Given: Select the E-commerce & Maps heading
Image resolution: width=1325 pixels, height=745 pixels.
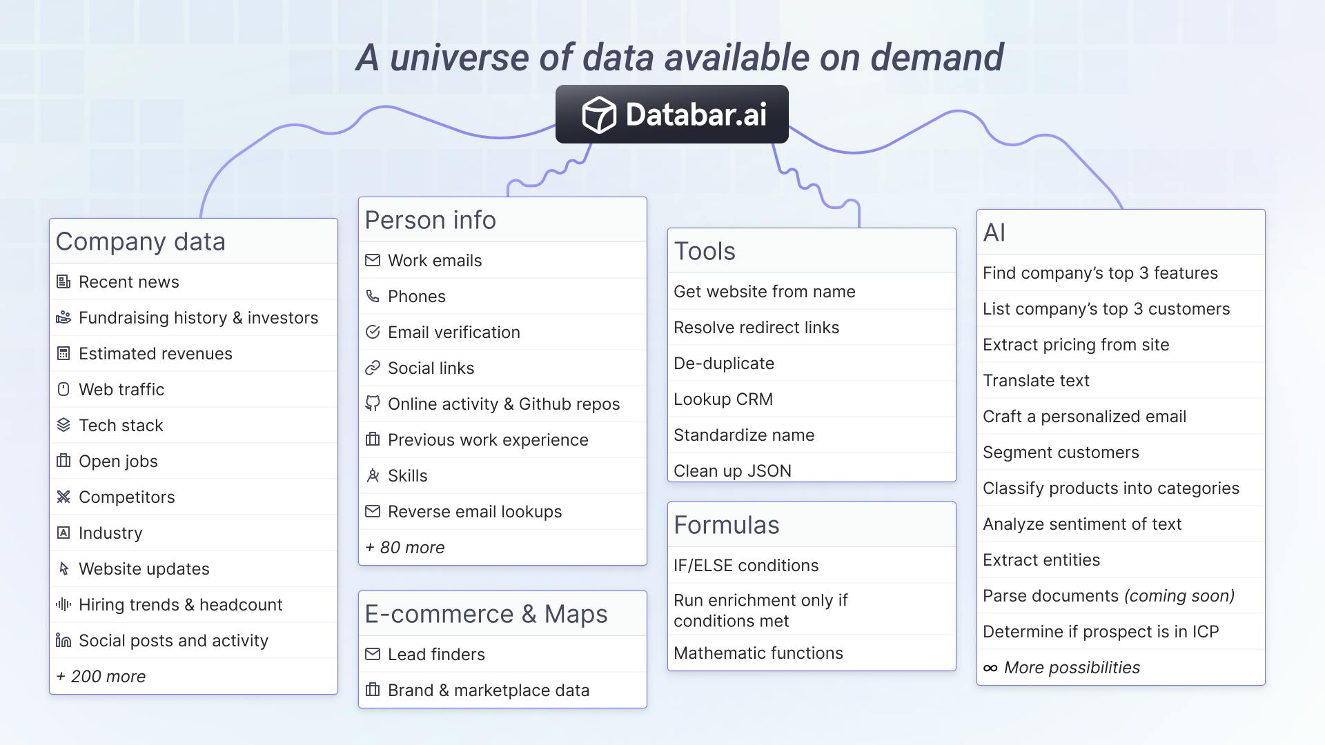Looking at the screenshot, I should pos(487,614).
